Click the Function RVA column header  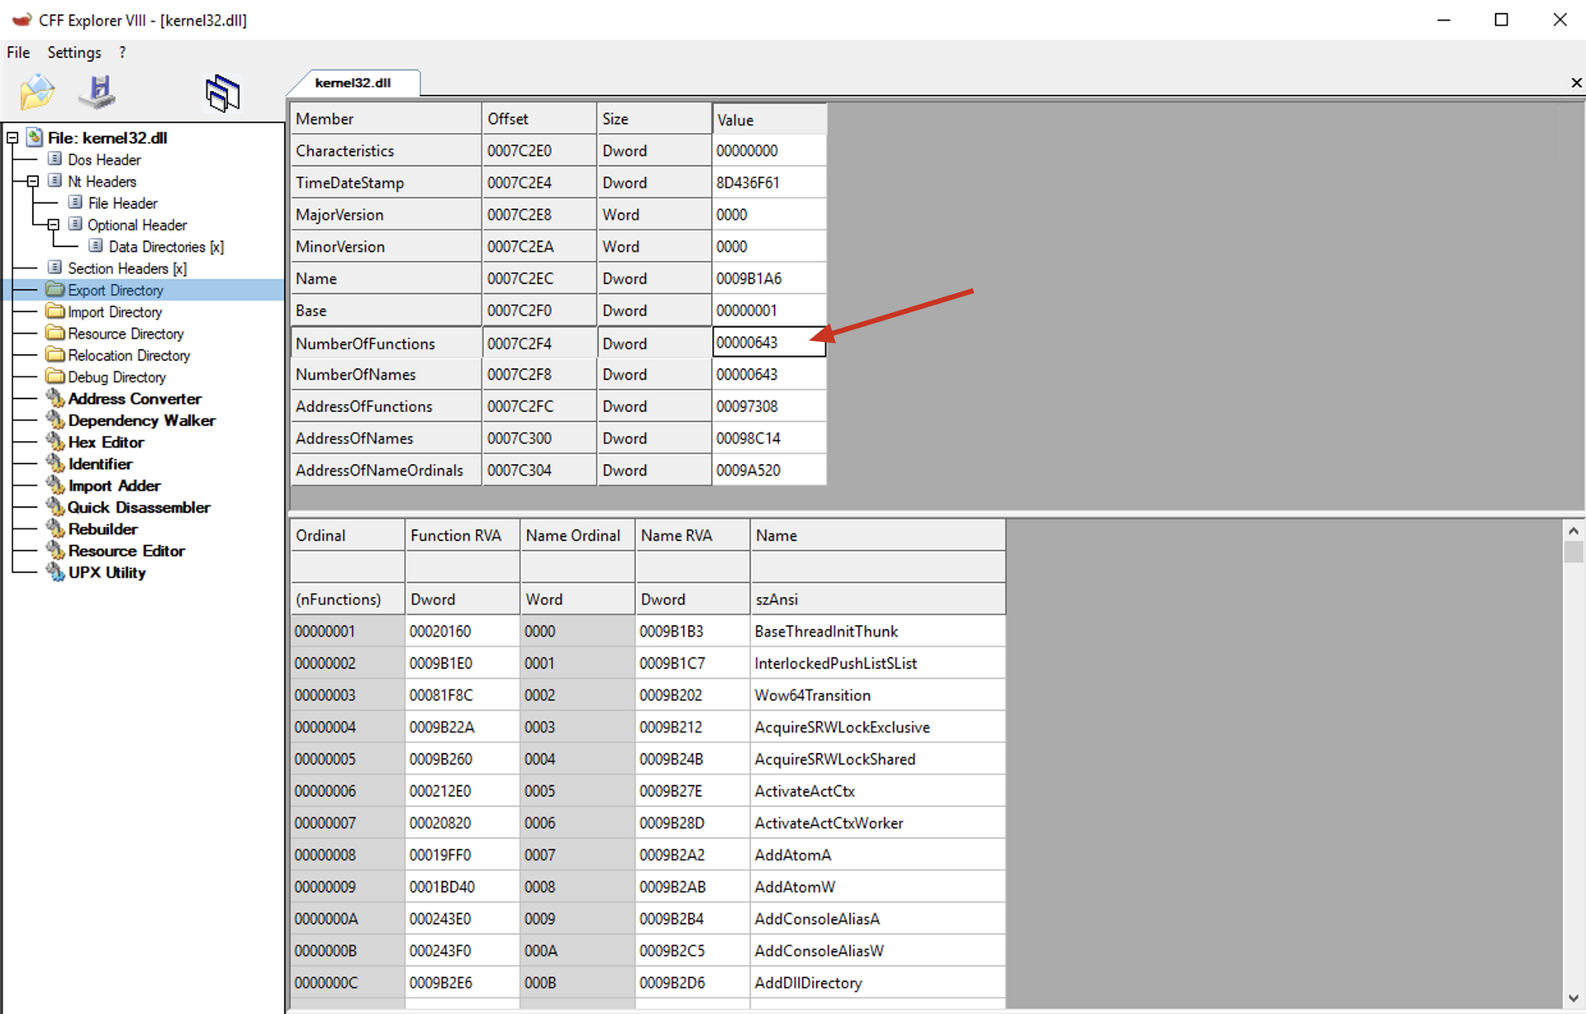click(463, 535)
